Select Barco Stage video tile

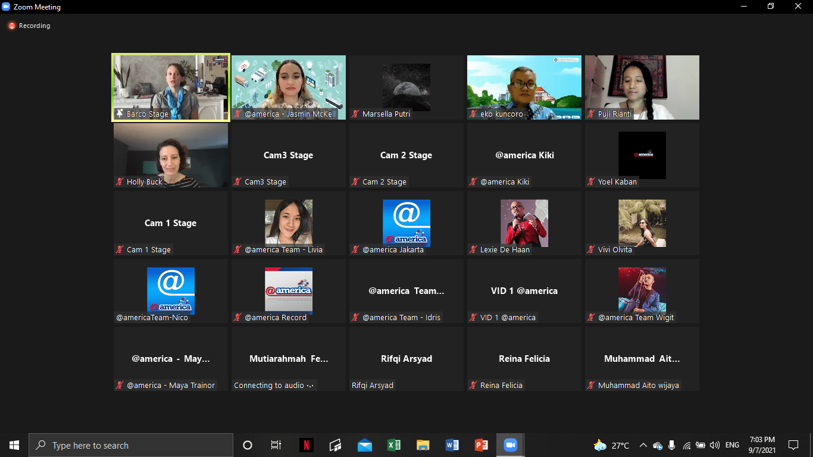click(171, 87)
